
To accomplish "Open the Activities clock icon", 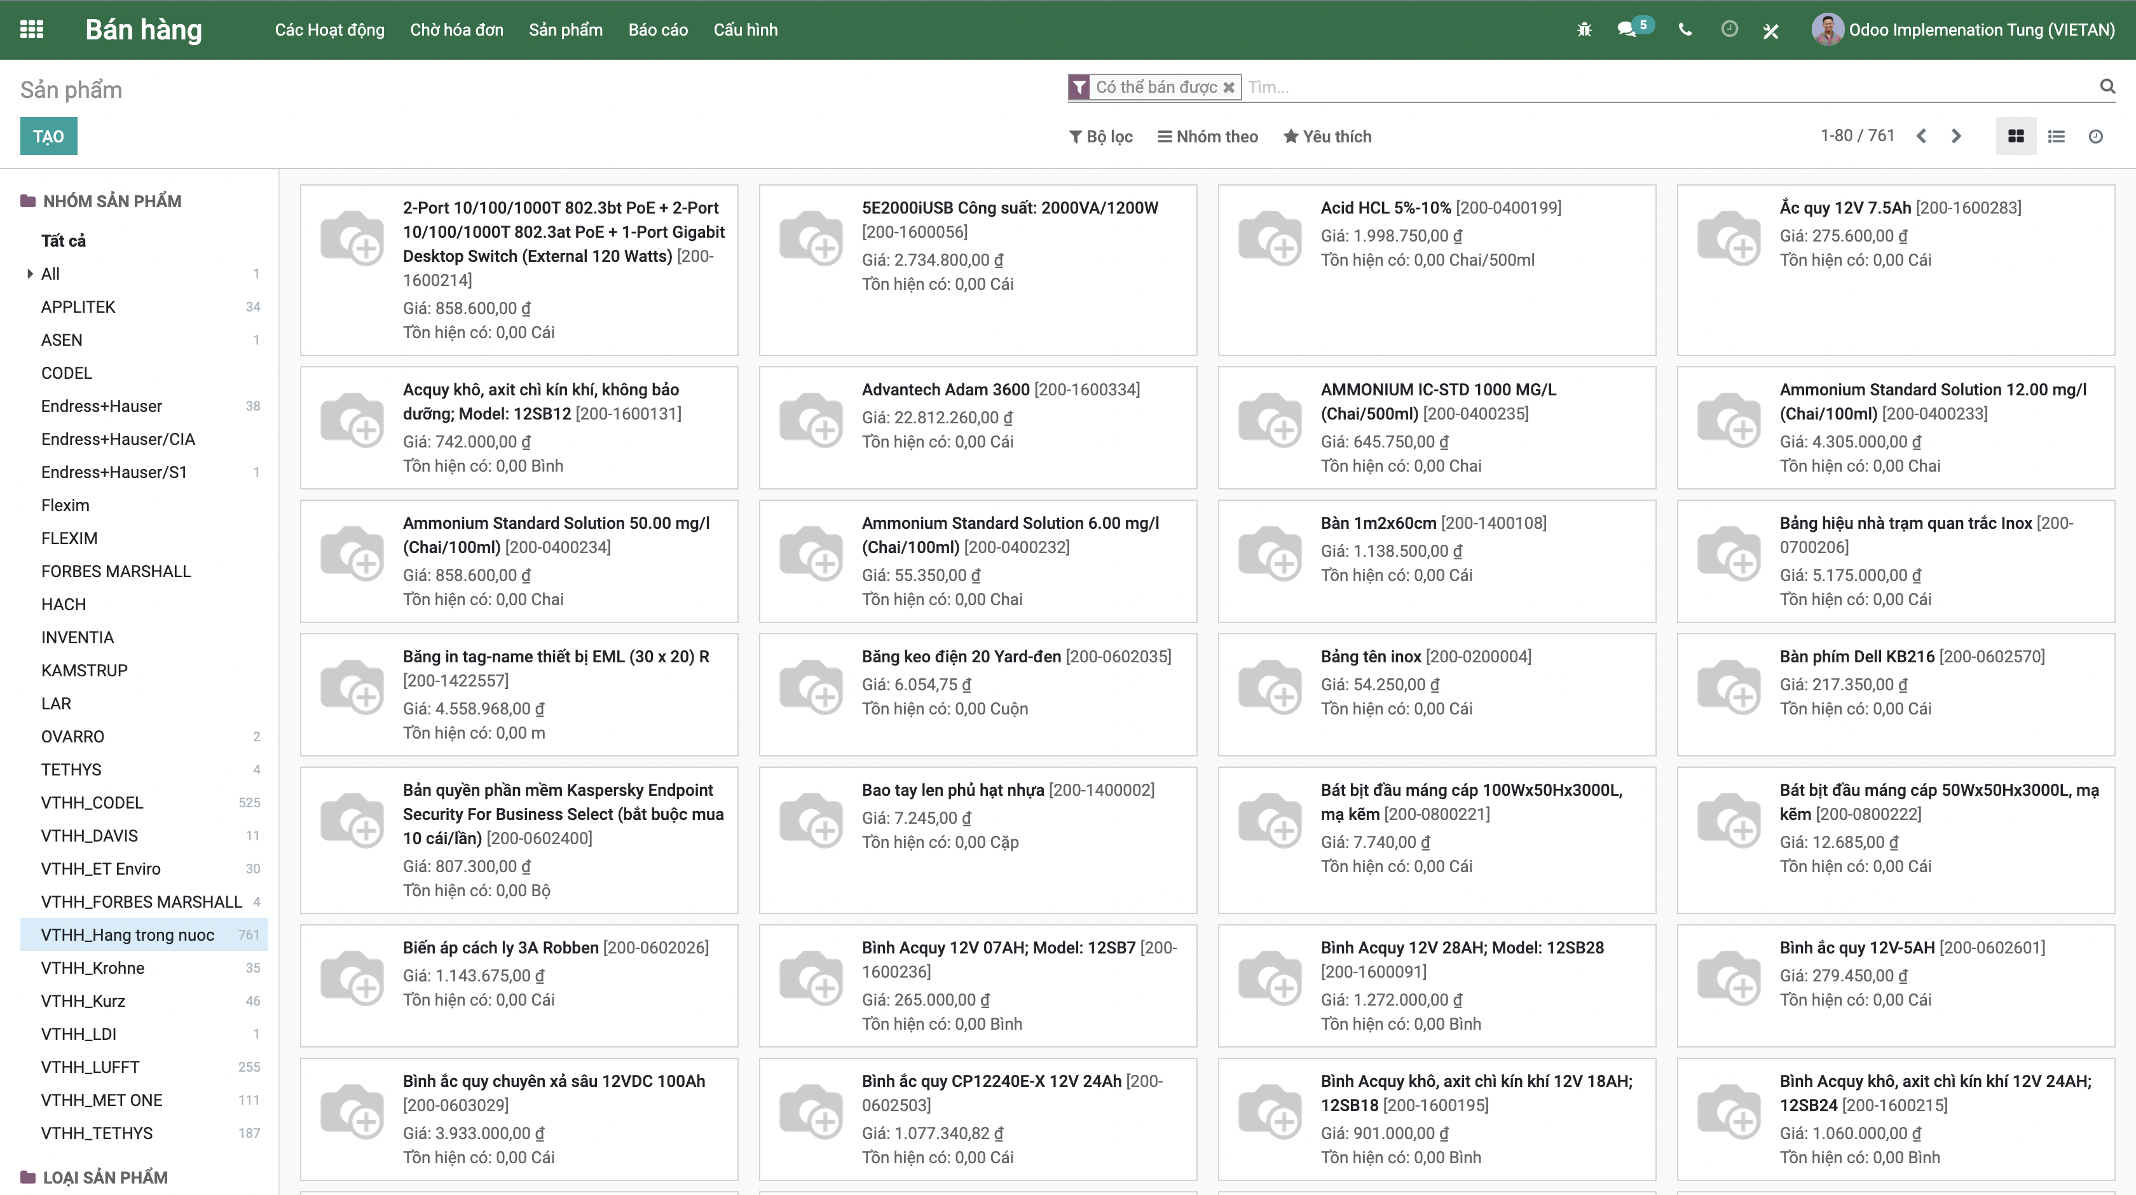I will [1730, 29].
